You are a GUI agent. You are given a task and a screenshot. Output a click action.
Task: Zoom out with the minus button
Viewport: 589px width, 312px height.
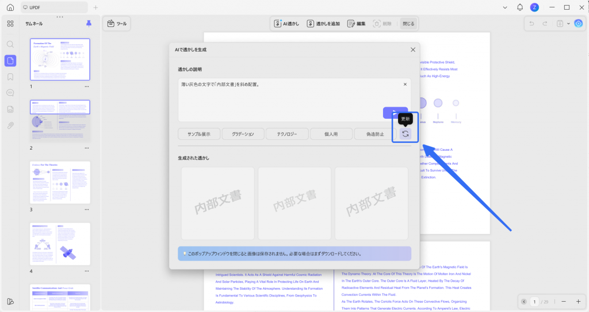coord(564,302)
